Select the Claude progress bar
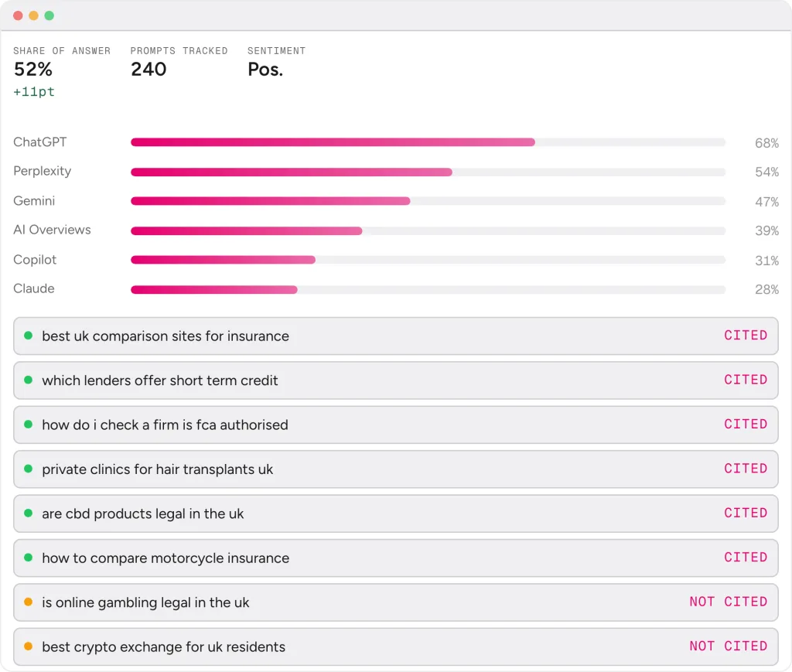Viewport: 792px width, 672px height. click(428, 290)
